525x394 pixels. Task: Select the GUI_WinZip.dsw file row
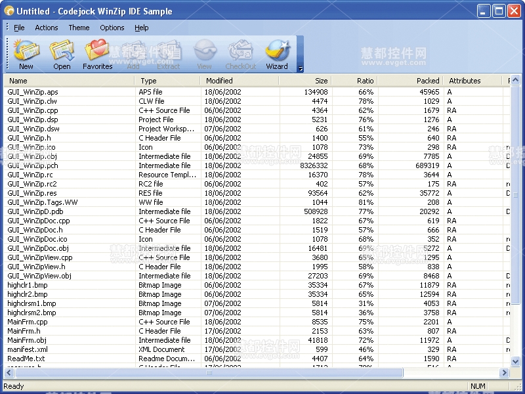(257, 129)
